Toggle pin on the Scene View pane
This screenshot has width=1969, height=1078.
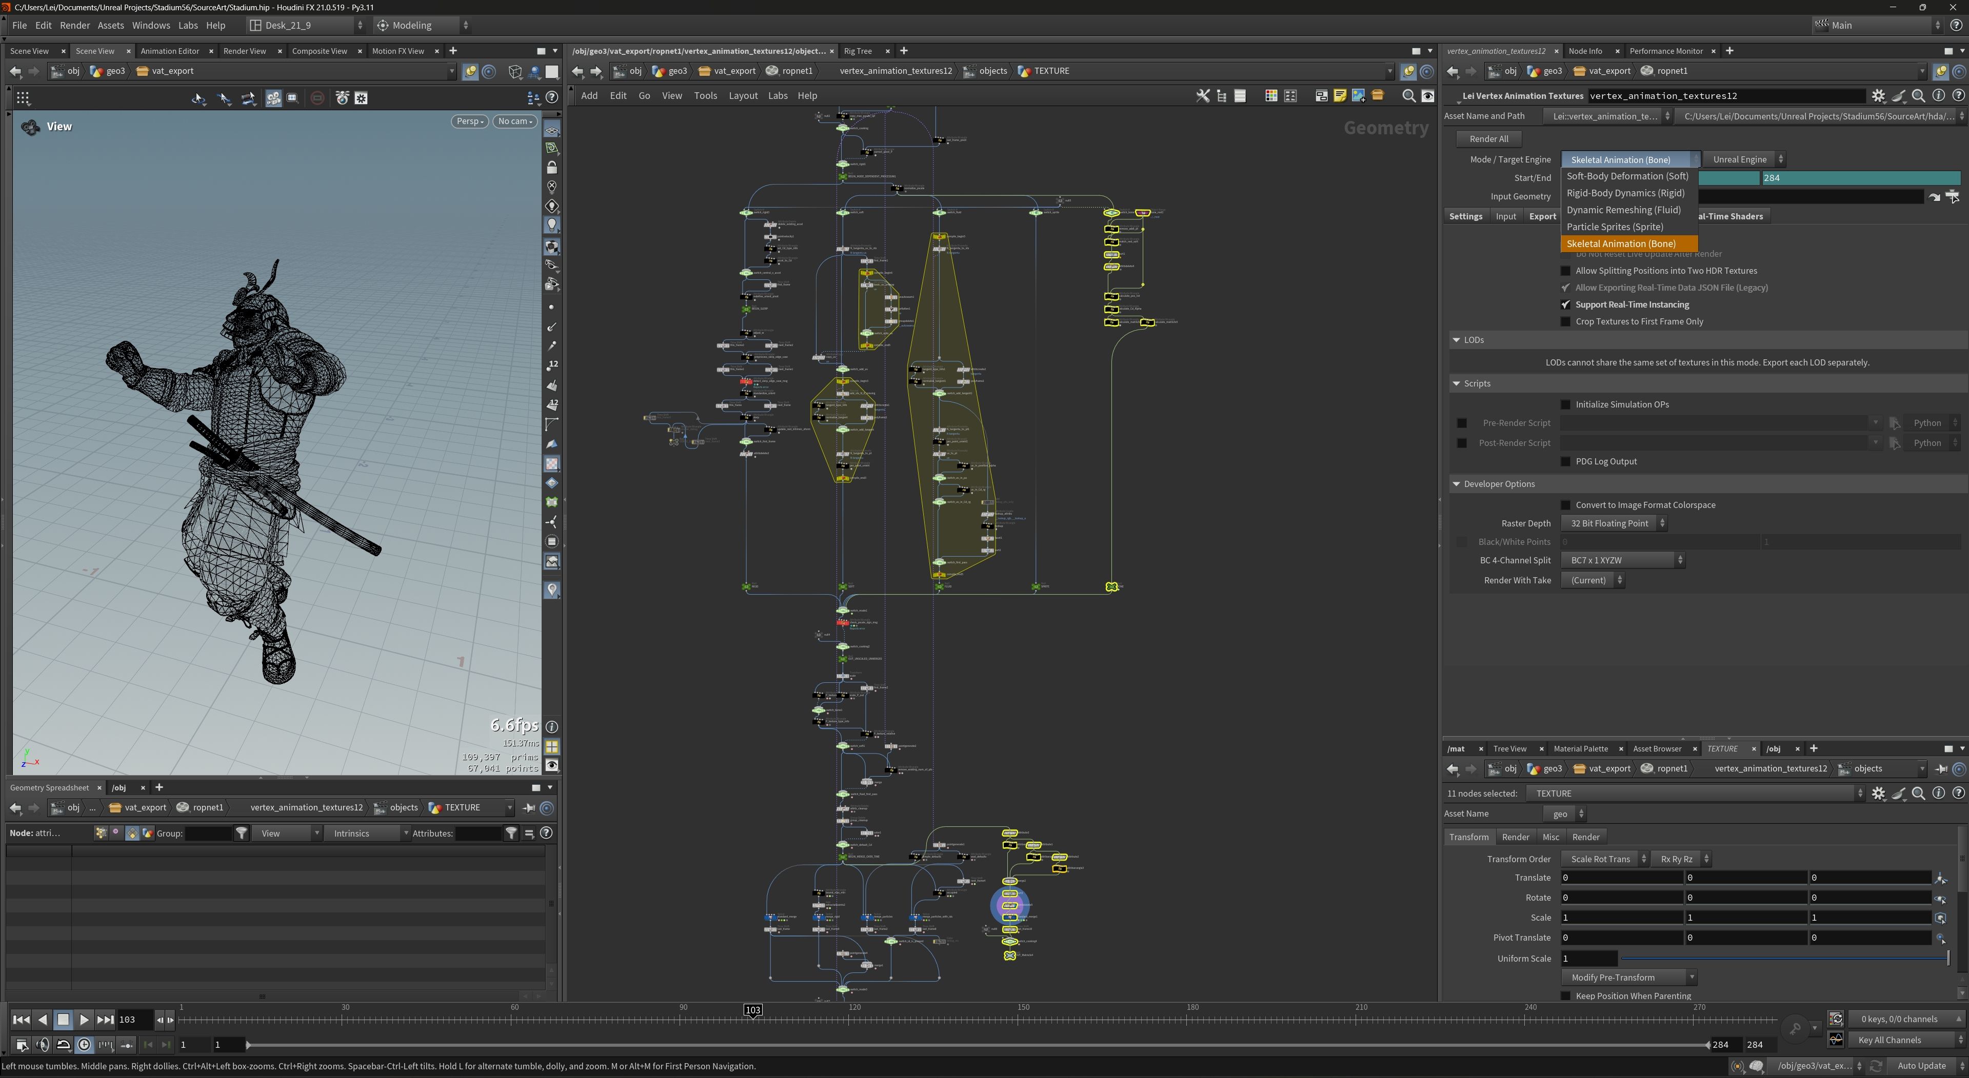coord(470,71)
